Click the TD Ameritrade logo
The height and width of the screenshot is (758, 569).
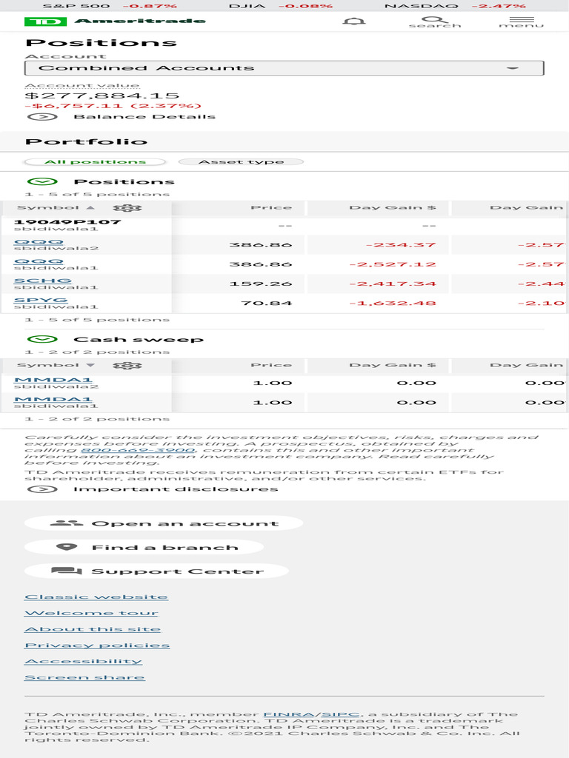point(115,21)
